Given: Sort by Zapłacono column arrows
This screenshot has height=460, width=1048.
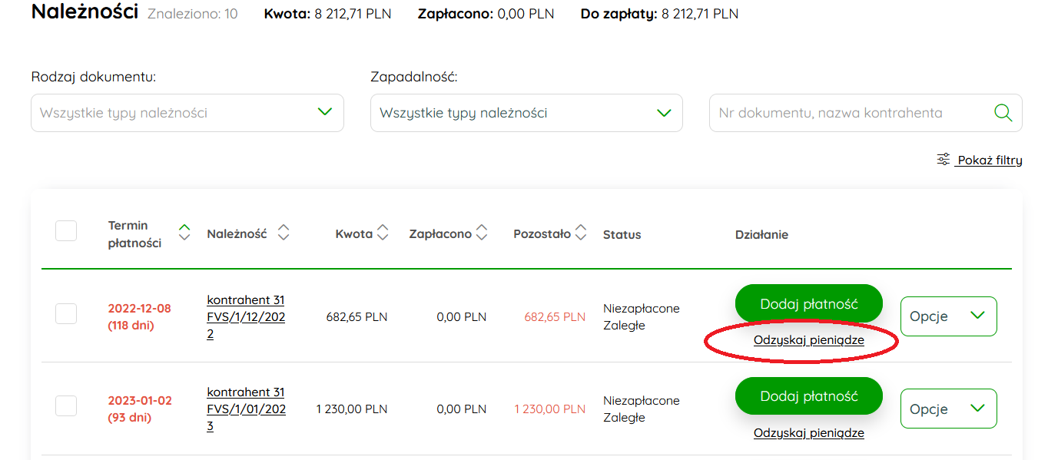Looking at the screenshot, I should pos(482,233).
